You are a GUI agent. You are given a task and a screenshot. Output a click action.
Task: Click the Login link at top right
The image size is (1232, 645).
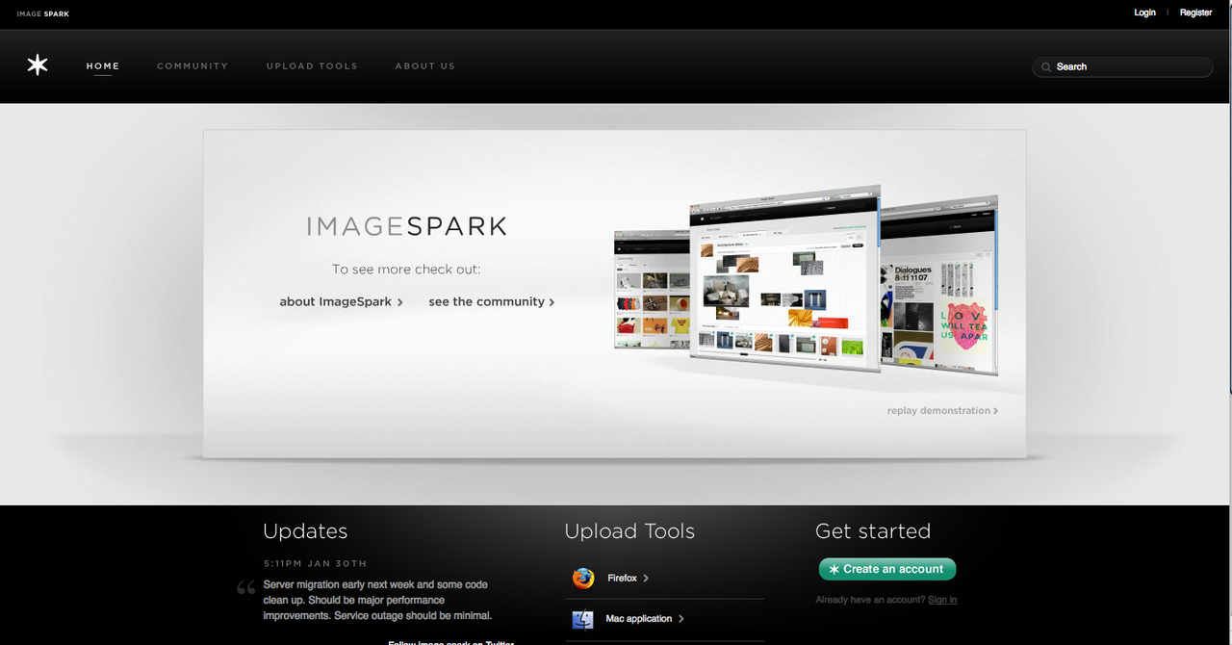[1144, 13]
